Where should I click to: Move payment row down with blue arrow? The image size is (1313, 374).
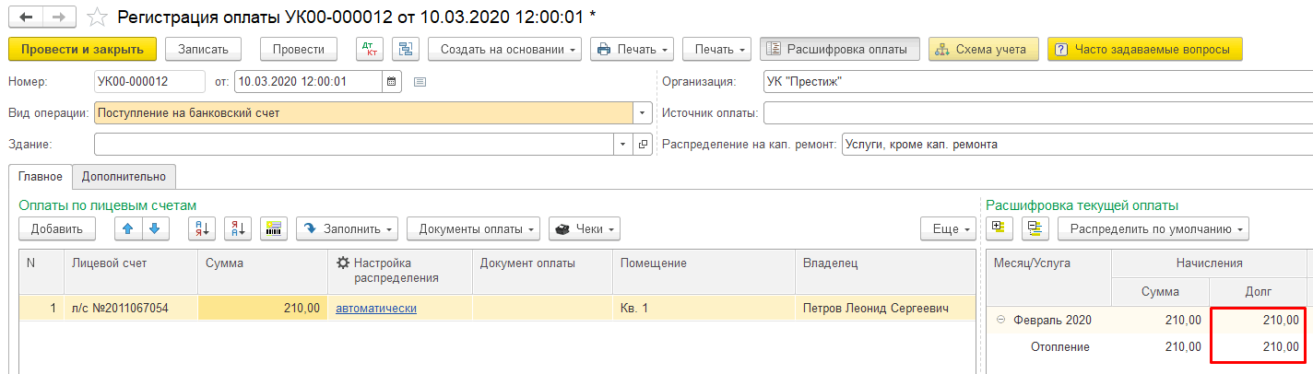point(154,228)
